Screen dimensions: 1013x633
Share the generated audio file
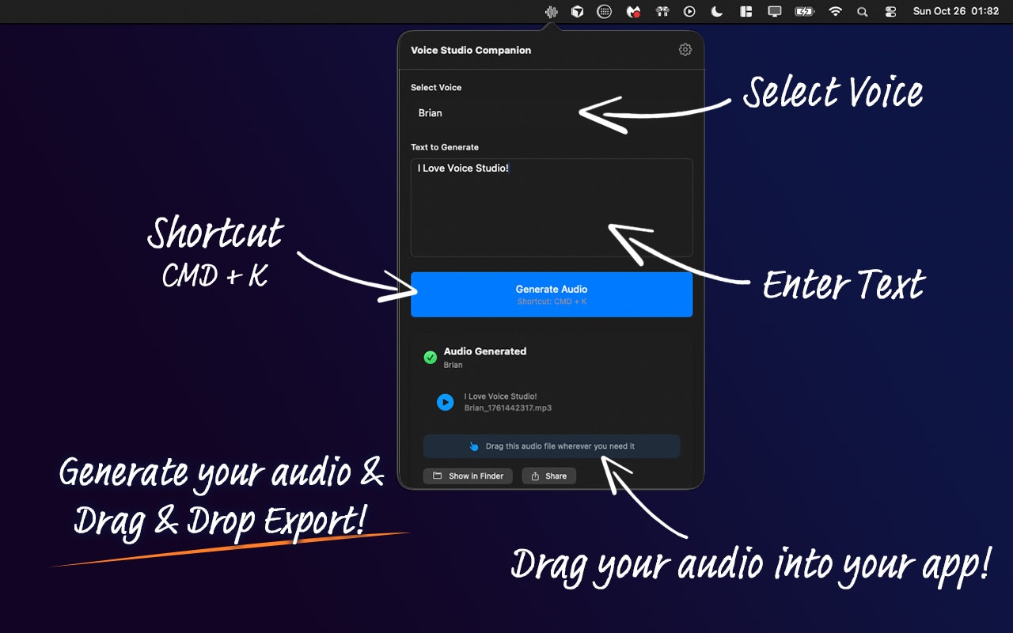[x=548, y=476]
